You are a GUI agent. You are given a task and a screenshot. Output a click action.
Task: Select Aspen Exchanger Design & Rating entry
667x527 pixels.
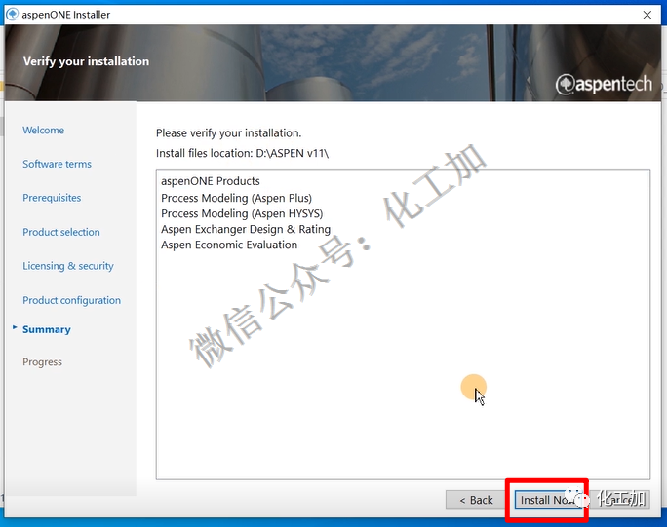pyautogui.click(x=246, y=229)
